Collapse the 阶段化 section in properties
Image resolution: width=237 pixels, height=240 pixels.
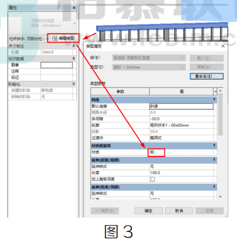[x=73, y=84]
